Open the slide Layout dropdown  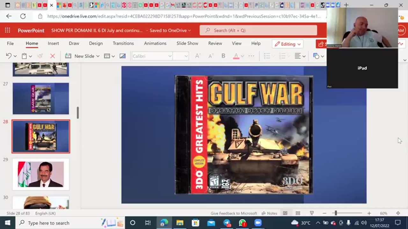(x=109, y=56)
